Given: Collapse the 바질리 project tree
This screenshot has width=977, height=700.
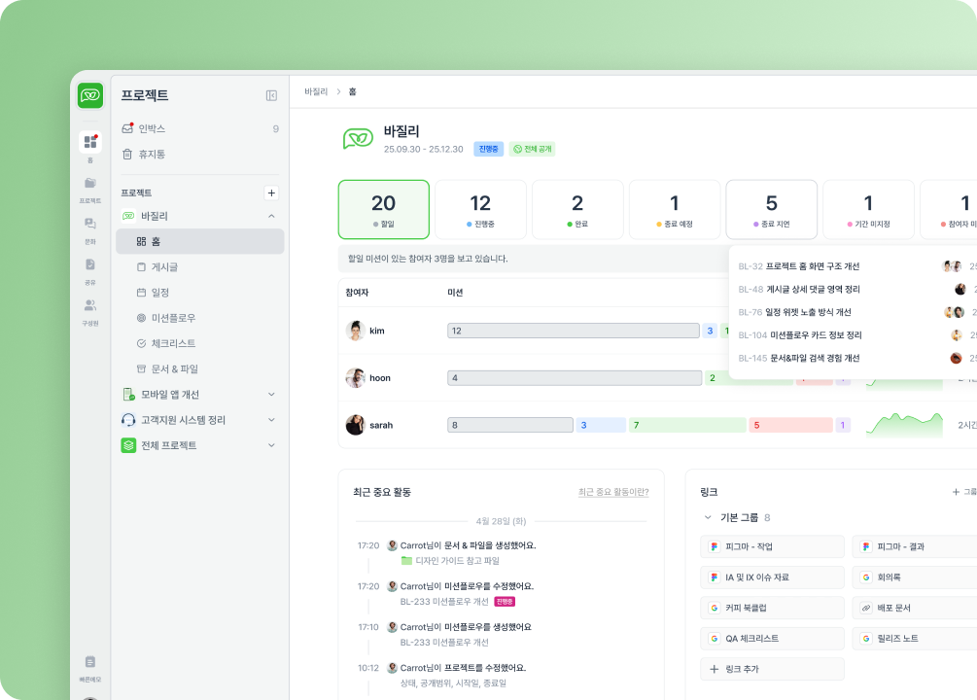Looking at the screenshot, I should coord(271,216).
